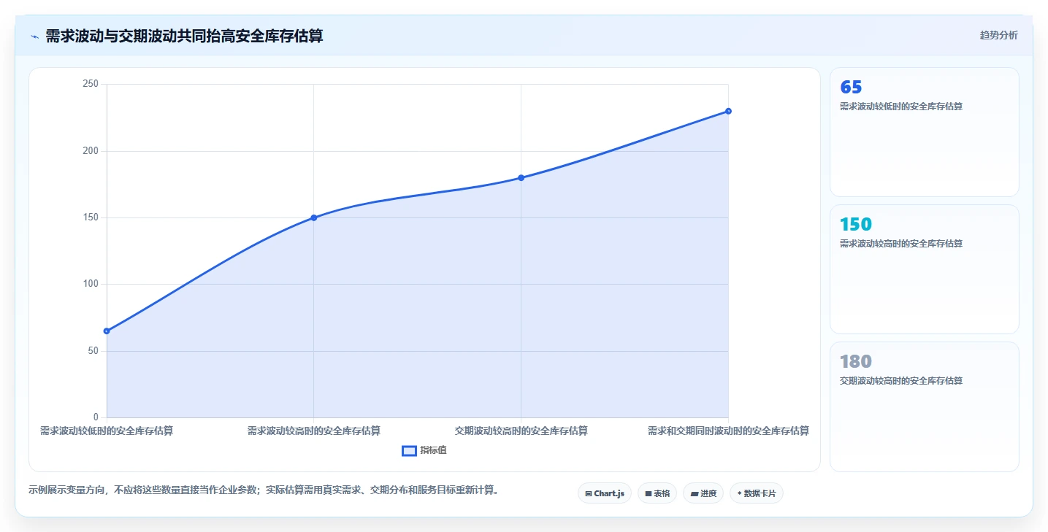Screen dimensions: 1048x532
Task: Click the y-axis label 250
Action: pos(91,84)
